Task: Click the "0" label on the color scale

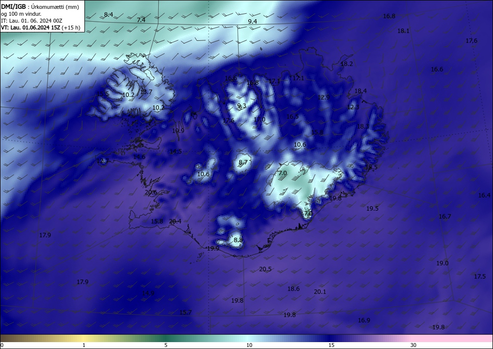Action: tap(2, 346)
